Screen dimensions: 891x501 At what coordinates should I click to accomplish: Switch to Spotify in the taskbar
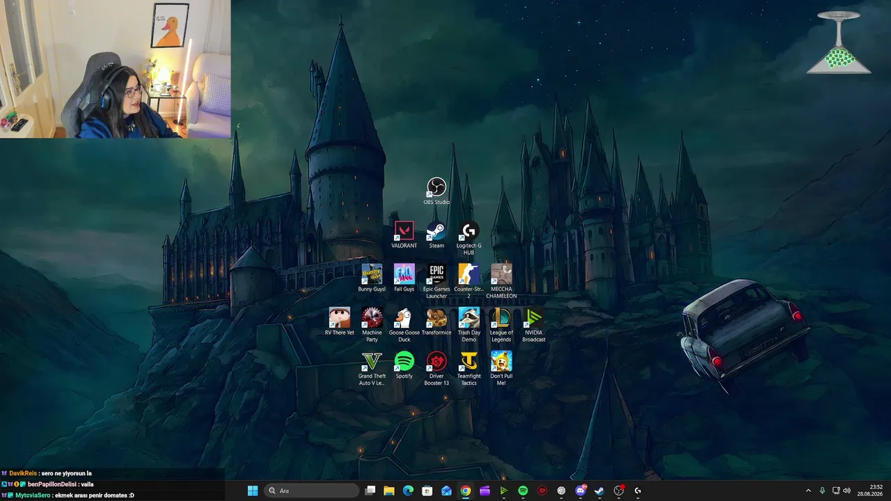click(x=523, y=491)
